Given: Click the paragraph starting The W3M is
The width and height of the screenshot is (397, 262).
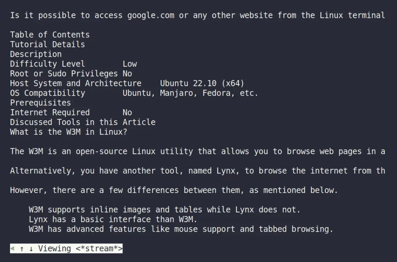Looking at the screenshot, I should [197, 152].
